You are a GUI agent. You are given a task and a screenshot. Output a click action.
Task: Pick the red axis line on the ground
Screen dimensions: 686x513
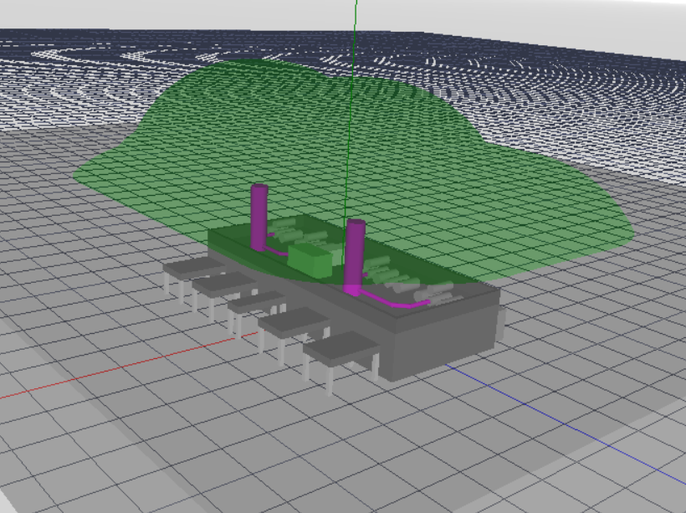[x=131, y=366]
